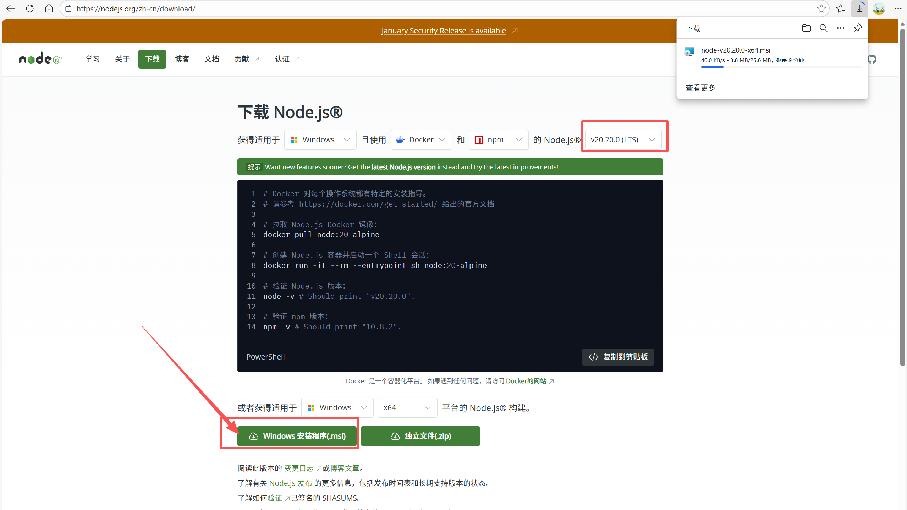The width and height of the screenshot is (907, 510).
Task: Open browser profile avatar
Action: pos(879,9)
